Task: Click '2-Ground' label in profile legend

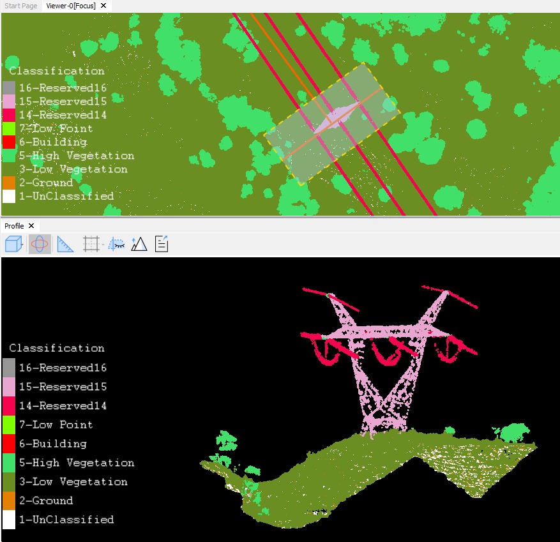Action: tap(46, 501)
